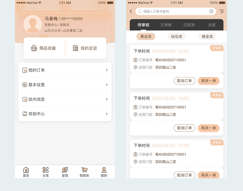Click the name 马春梅 138****8989
The width and height of the screenshot is (243, 191).
[63, 19]
